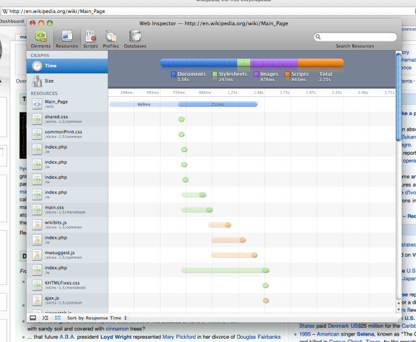Open the Profiles panel icon
The width and height of the screenshot is (416, 342).
110,39
